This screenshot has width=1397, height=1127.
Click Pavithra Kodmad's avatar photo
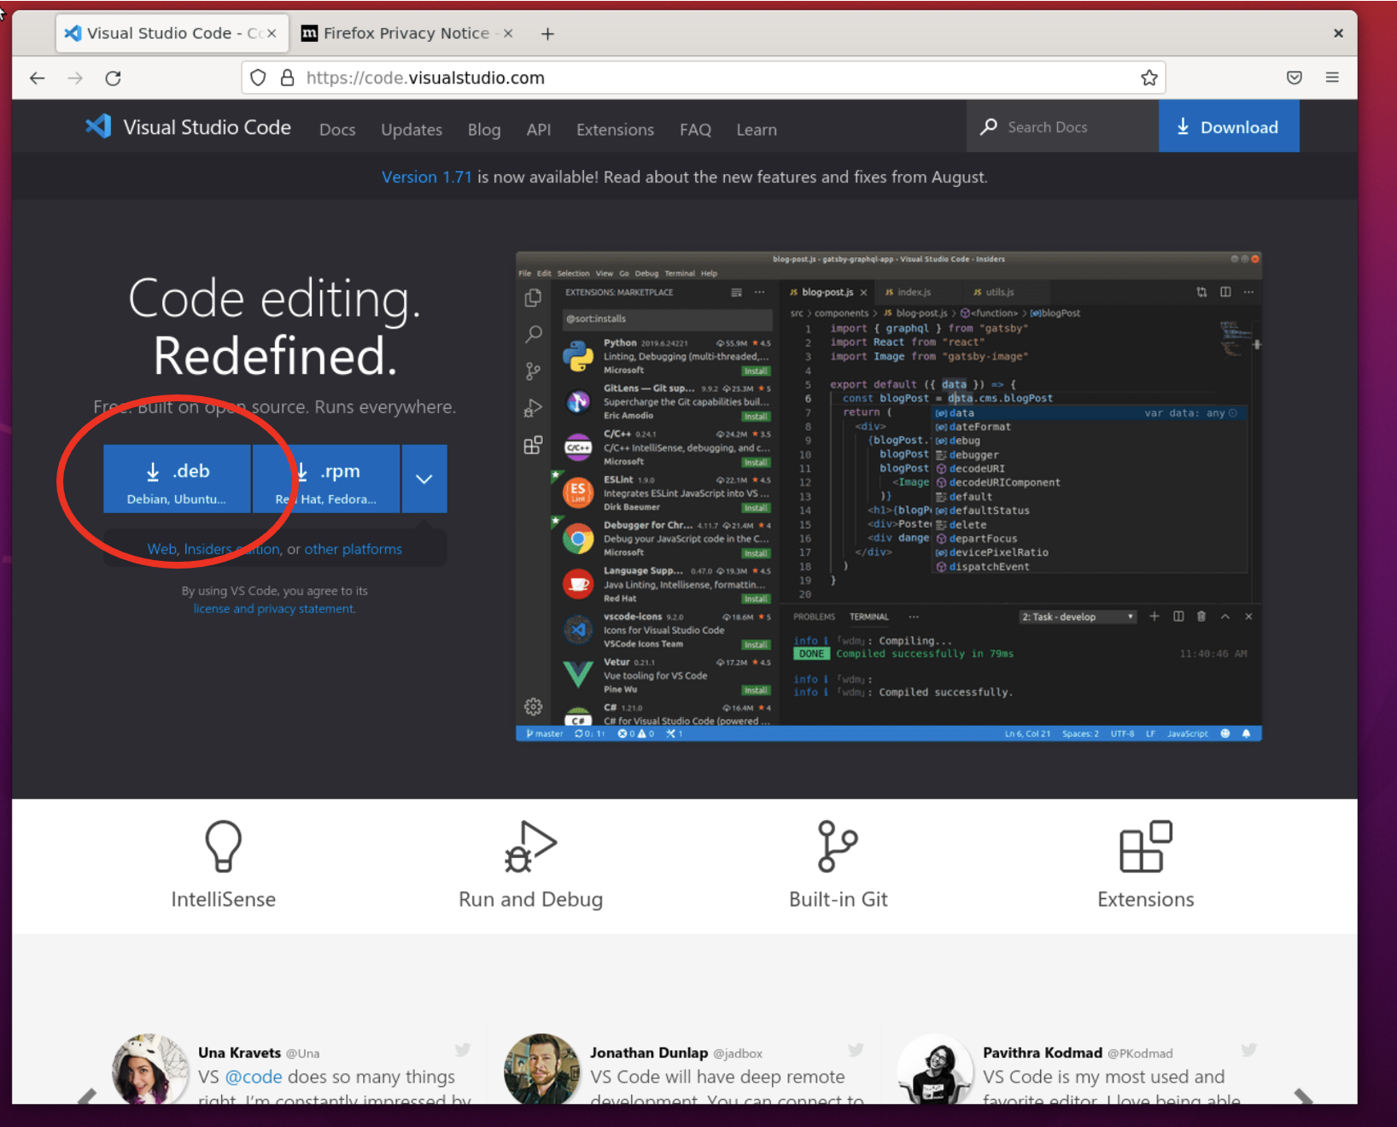[x=935, y=1069]
